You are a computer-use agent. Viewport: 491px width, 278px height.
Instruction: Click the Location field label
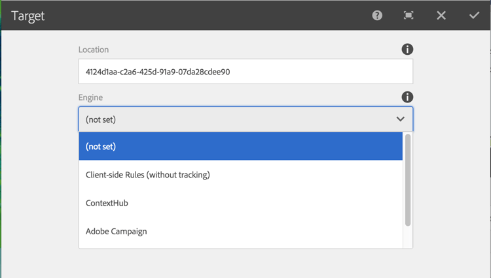click(94, 50)
